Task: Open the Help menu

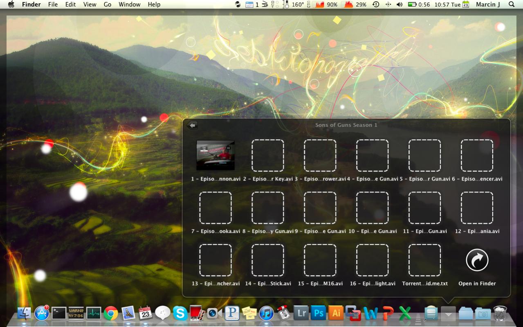Action: 154,5
